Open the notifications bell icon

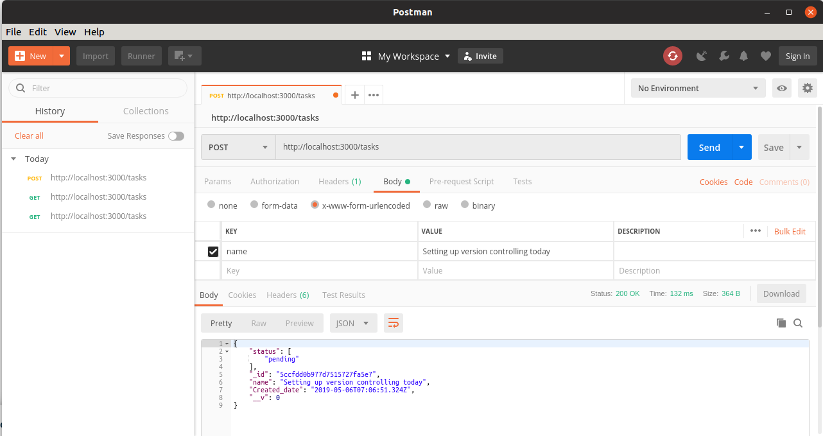[x=743, y=56]
